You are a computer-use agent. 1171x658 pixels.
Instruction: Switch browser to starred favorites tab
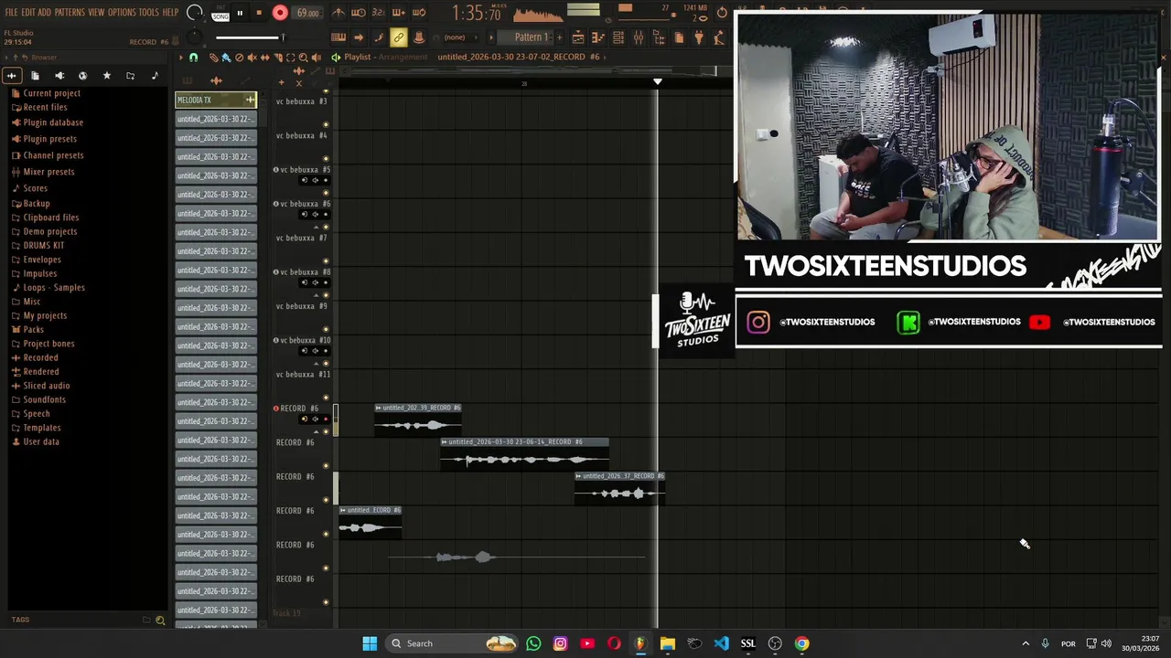[107, 76]
